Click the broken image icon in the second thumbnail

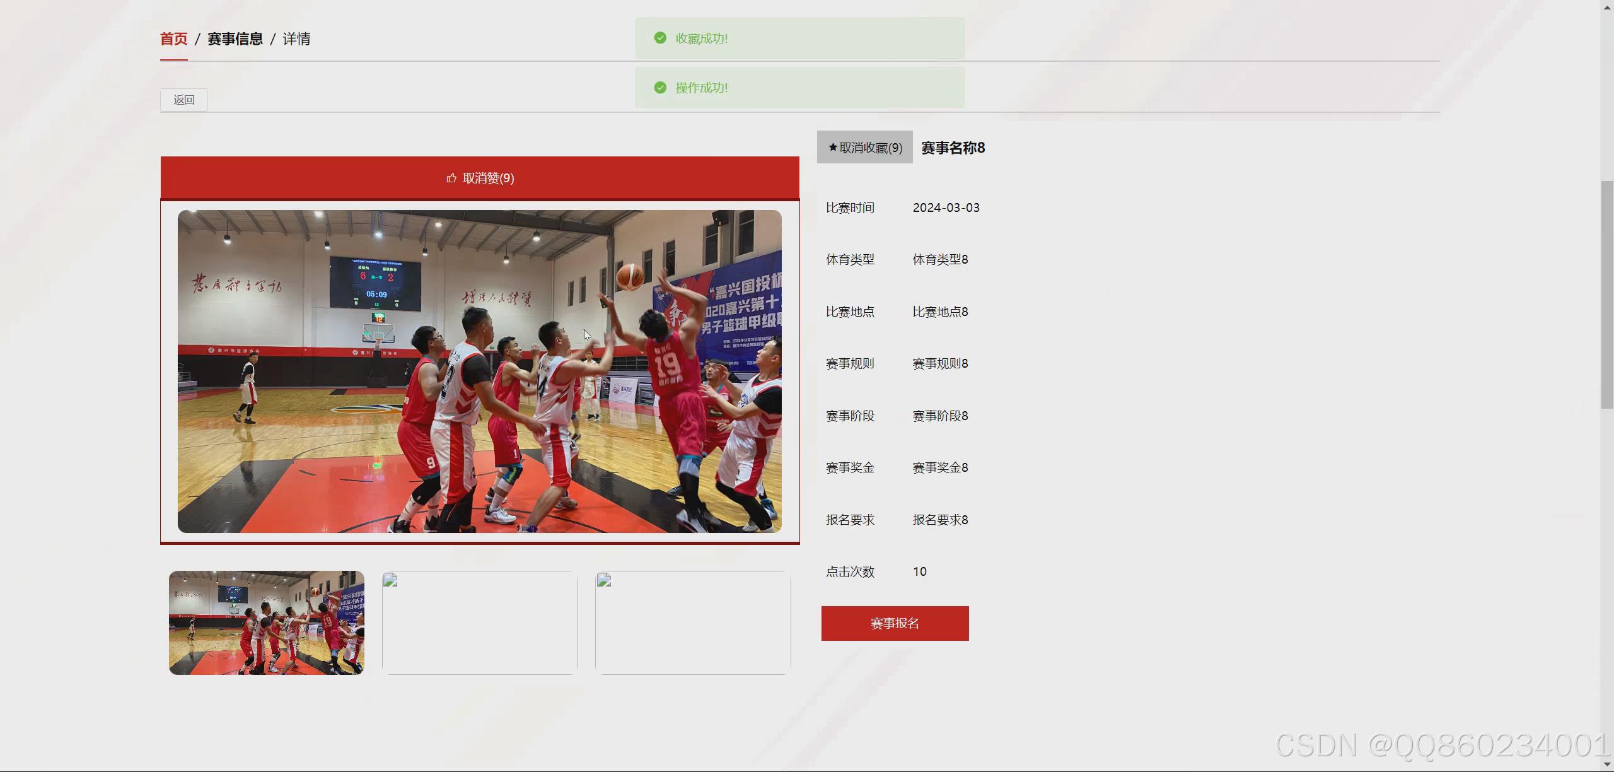[390, 580]
